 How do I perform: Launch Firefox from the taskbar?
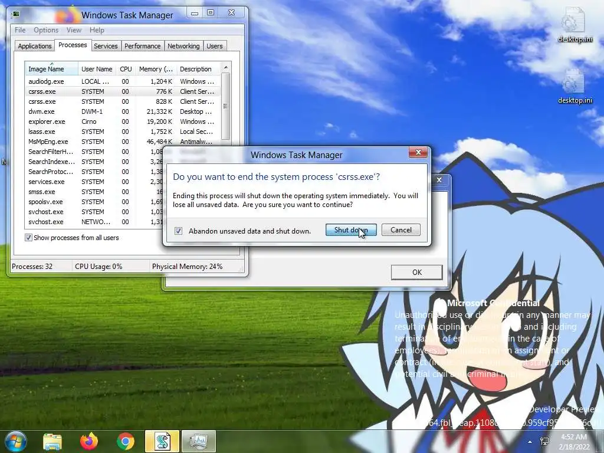tap(89, 441)
